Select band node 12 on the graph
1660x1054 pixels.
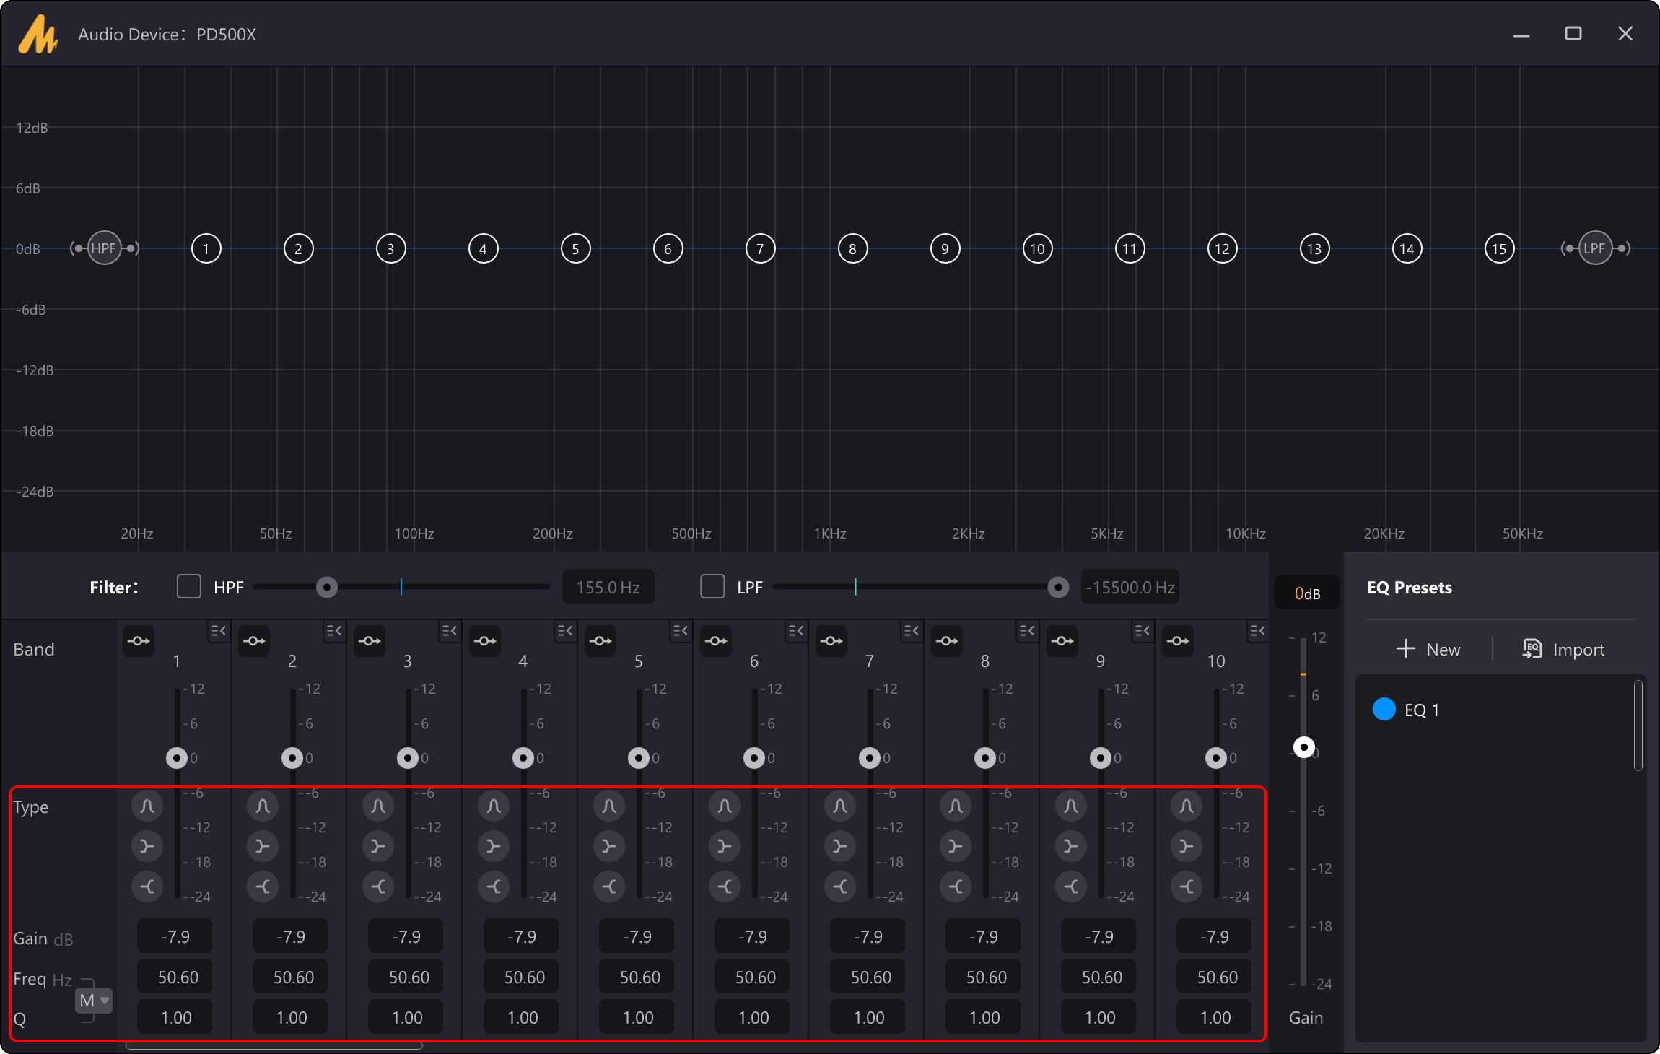coord(1223,249)
